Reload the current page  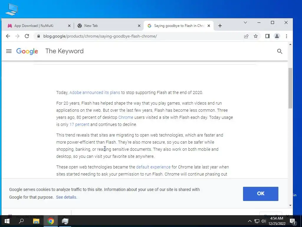tap(27, 36)
